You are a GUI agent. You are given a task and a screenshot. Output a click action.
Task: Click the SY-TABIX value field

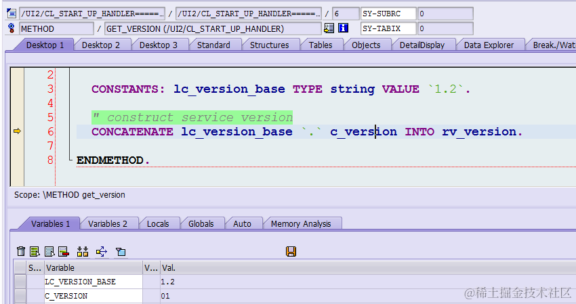[445, 28]
